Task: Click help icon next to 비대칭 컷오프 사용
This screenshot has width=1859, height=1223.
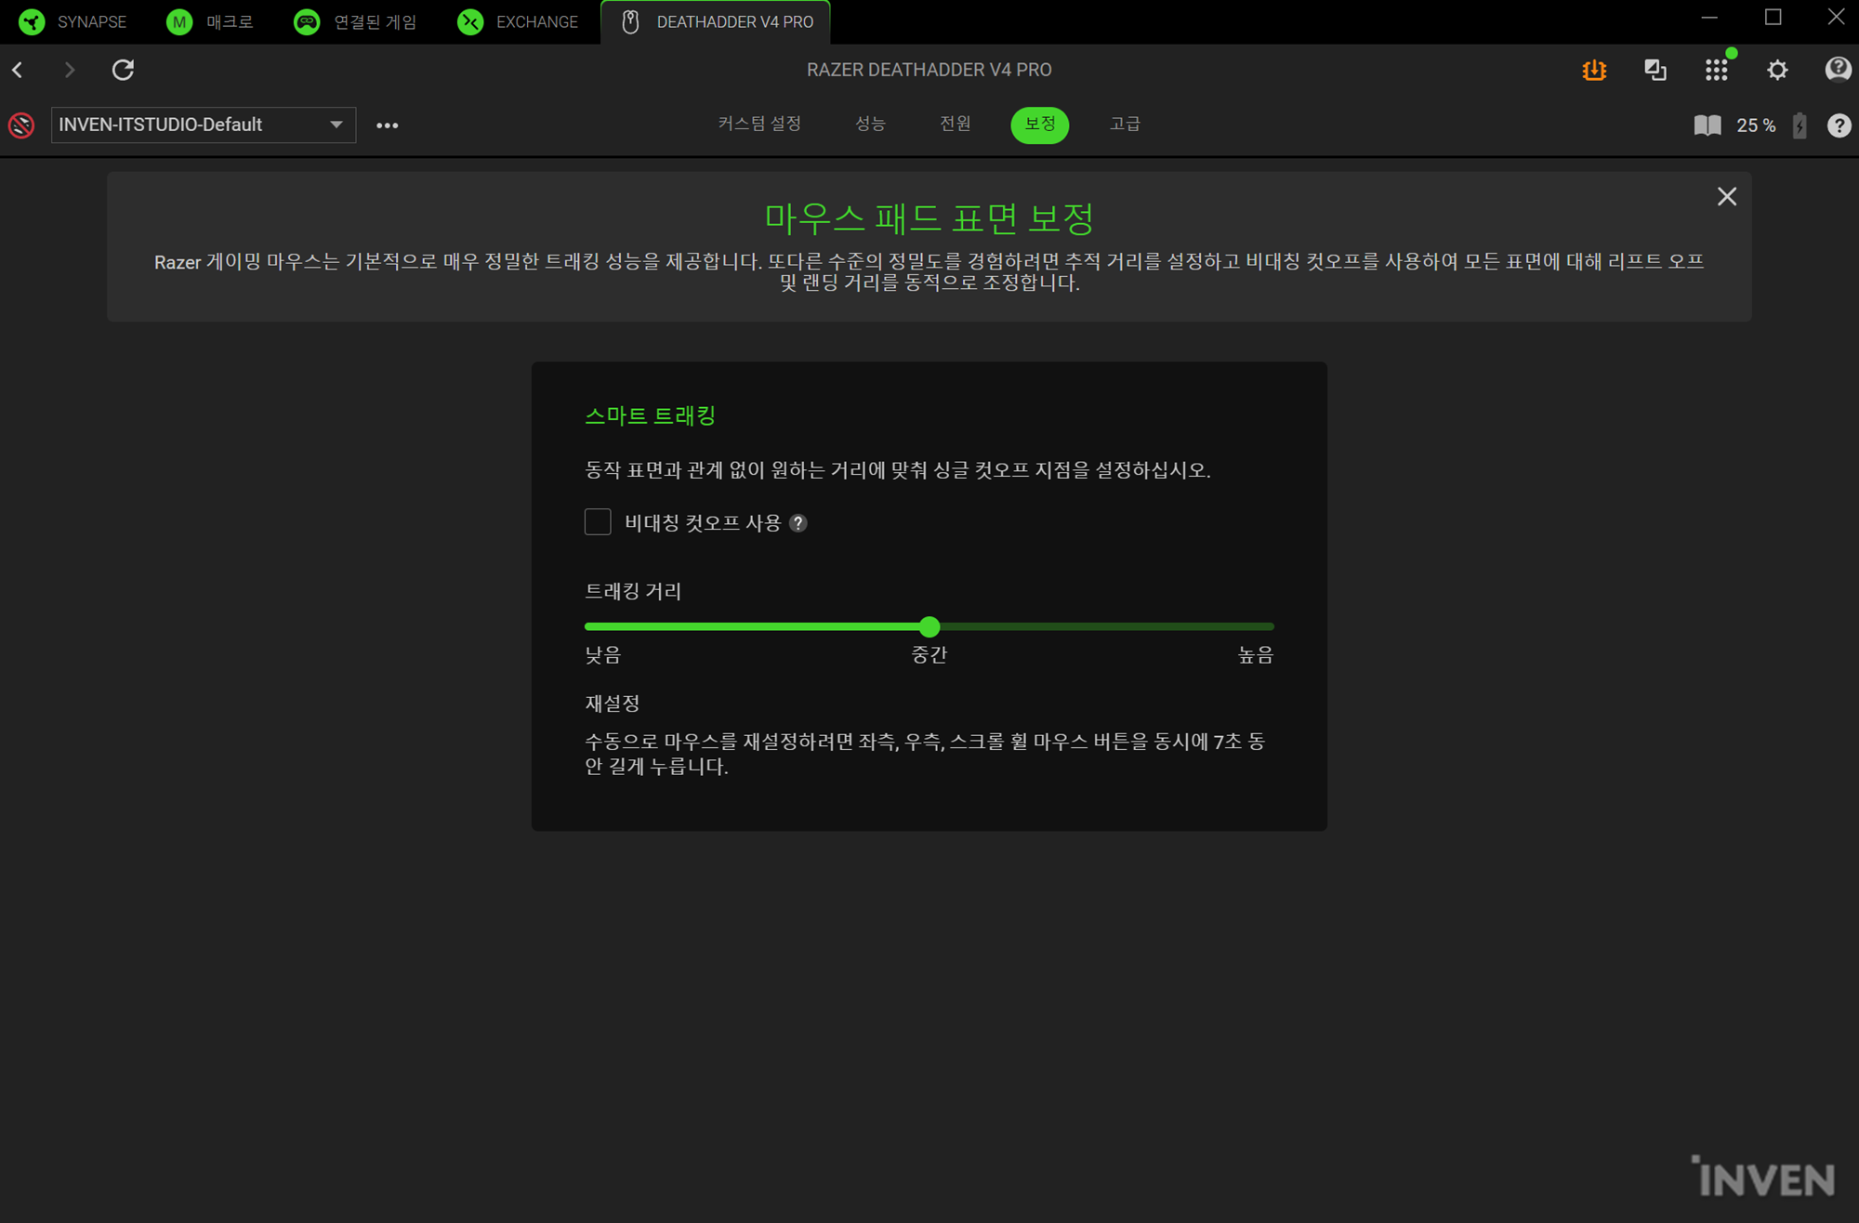Action: (x=798, y=523)
